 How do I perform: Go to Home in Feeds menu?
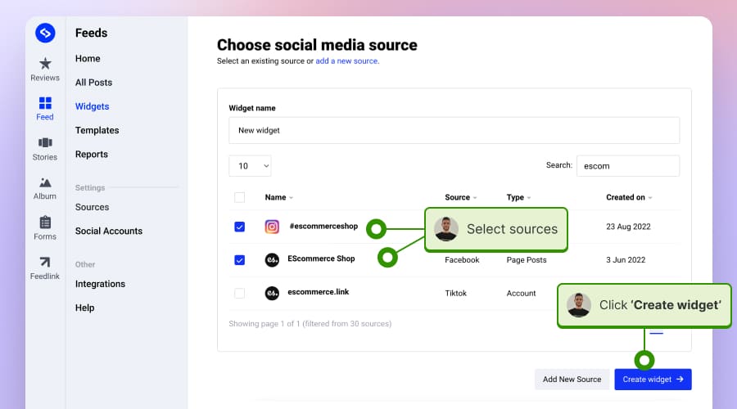88,59
